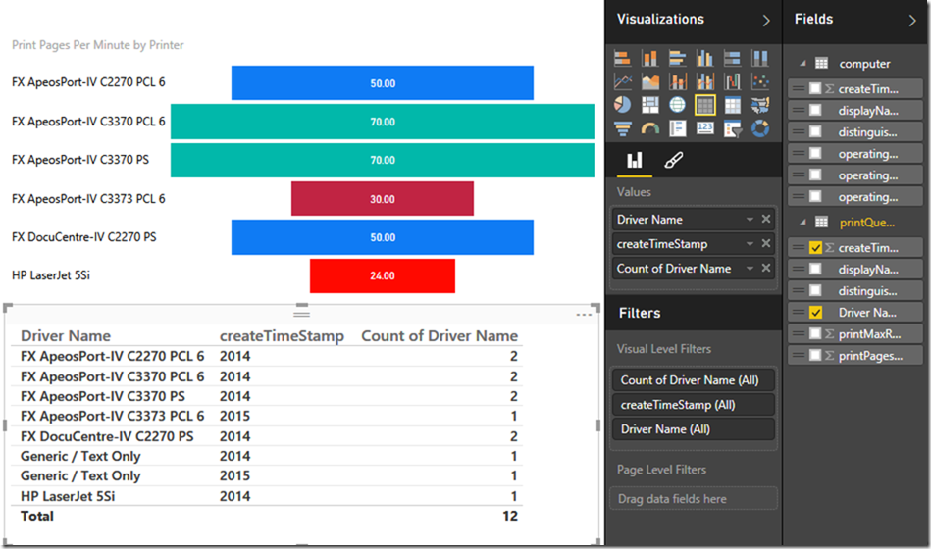The width and height of the screenshot is (931, 549).
Task: Remove Count of Driver Name from Values
Action: 766,268
